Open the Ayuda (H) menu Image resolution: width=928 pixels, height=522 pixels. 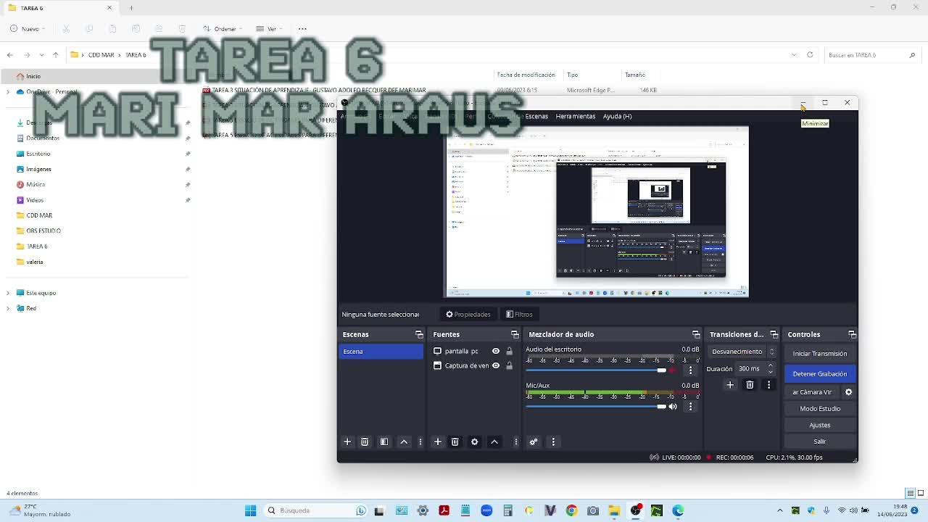click(617, 116)
